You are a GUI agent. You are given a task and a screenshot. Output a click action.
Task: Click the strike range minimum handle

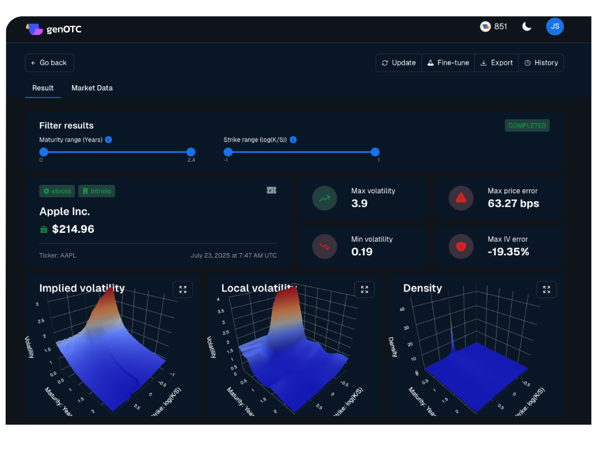(228, 152)
